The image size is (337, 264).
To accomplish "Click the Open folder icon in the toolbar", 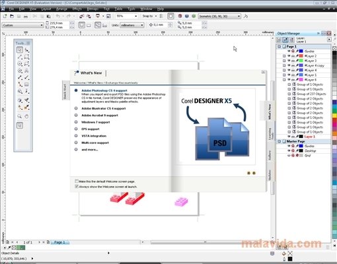I will pos(12,16).
